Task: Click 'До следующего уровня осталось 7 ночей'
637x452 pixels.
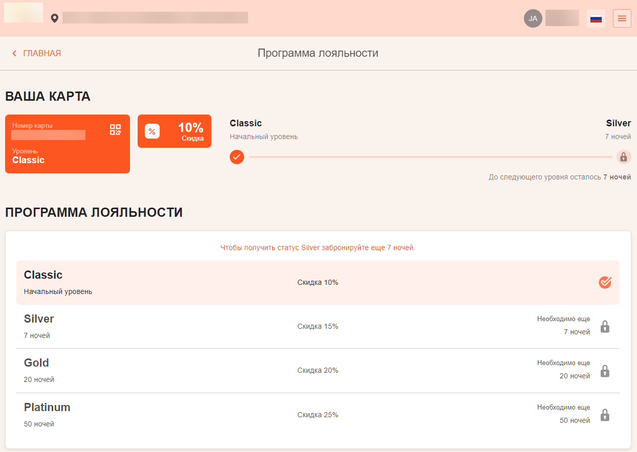Action: [x=560, y=177]
